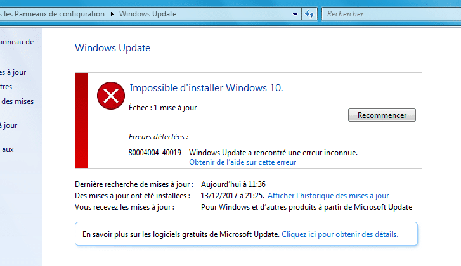The width and height of the screenshot is (461, 266).
Task: Open sidebar link ending 'aux'
Action: 8,149
